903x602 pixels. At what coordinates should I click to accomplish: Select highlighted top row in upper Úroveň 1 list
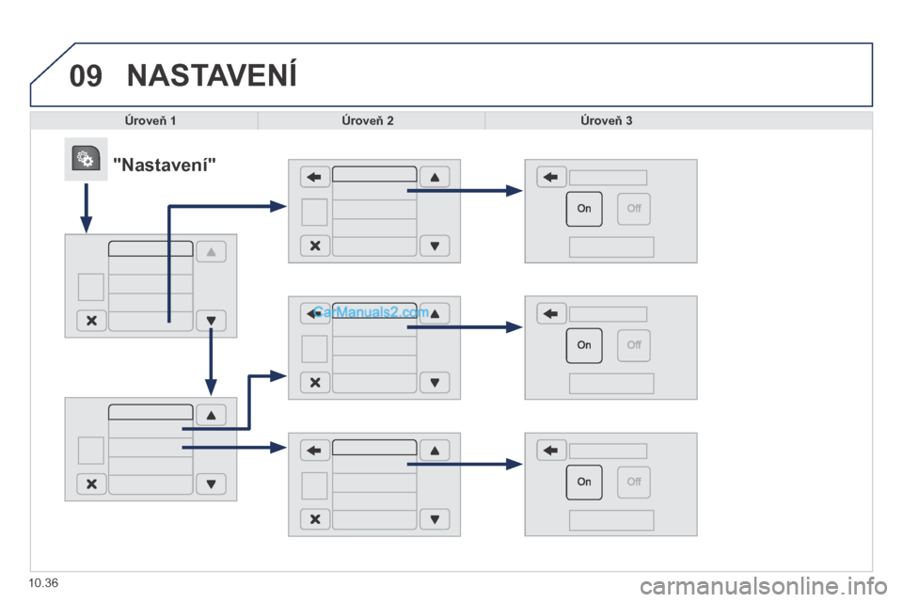(150, 248)
